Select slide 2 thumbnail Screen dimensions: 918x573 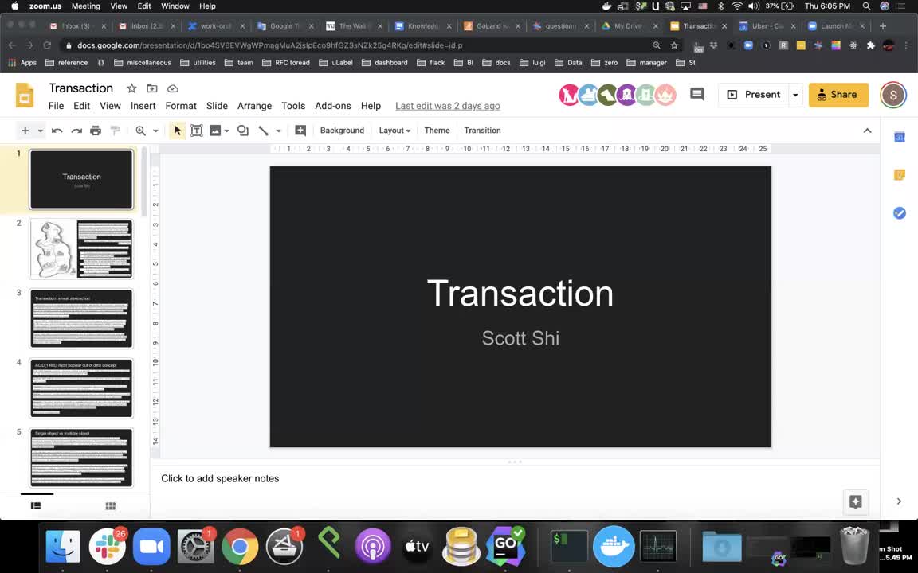[x=81, y=249]
